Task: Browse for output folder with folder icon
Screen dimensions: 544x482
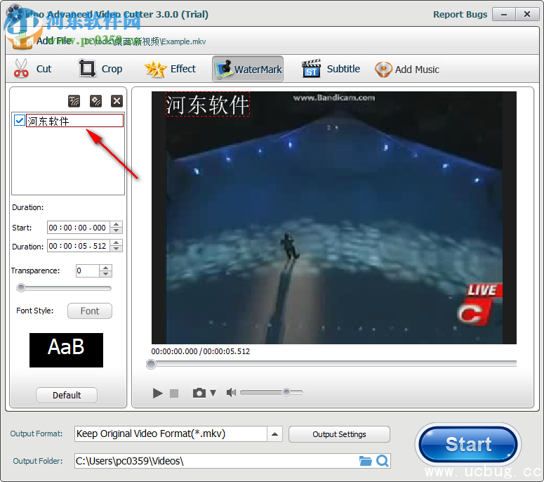Action: (365, 461)
